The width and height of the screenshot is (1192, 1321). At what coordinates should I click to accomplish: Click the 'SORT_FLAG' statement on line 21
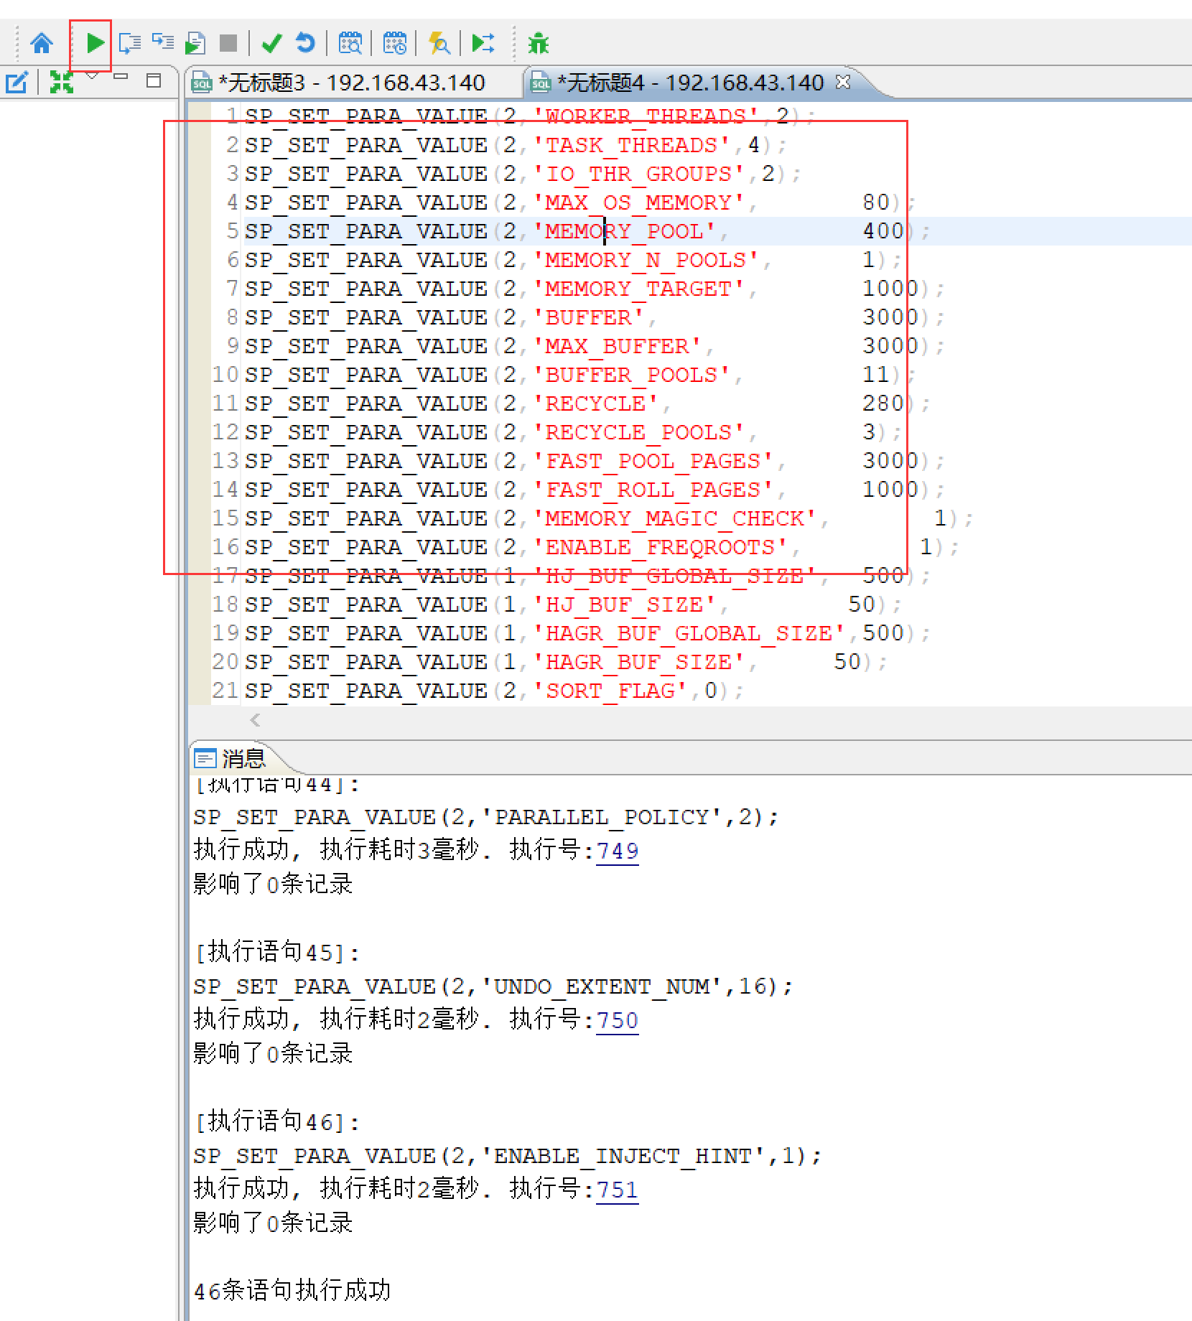pyautogui.click(x=494, y=691)
